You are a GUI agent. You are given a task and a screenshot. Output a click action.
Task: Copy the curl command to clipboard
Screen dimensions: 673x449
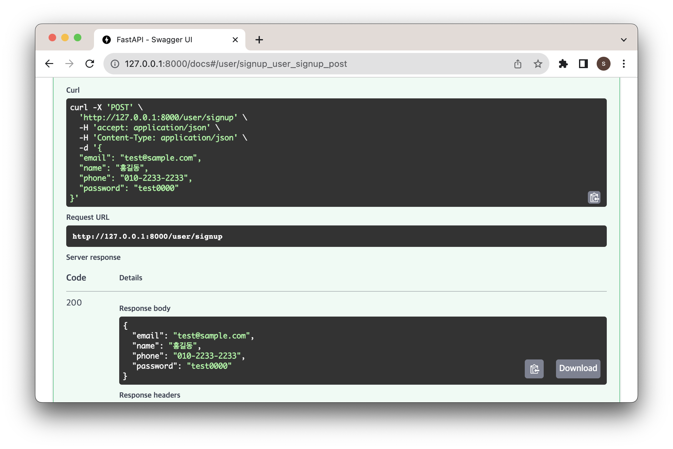pyautogui.click(x=594, y=198)
